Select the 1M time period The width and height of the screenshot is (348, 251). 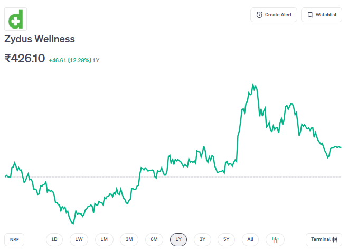coord(104,239)
